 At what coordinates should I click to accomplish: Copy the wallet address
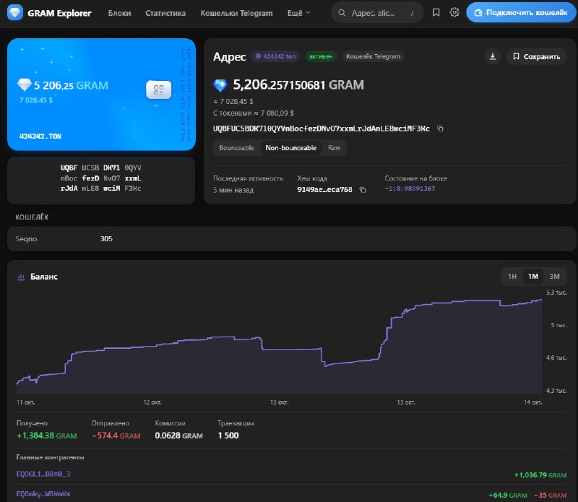point(440,129)
